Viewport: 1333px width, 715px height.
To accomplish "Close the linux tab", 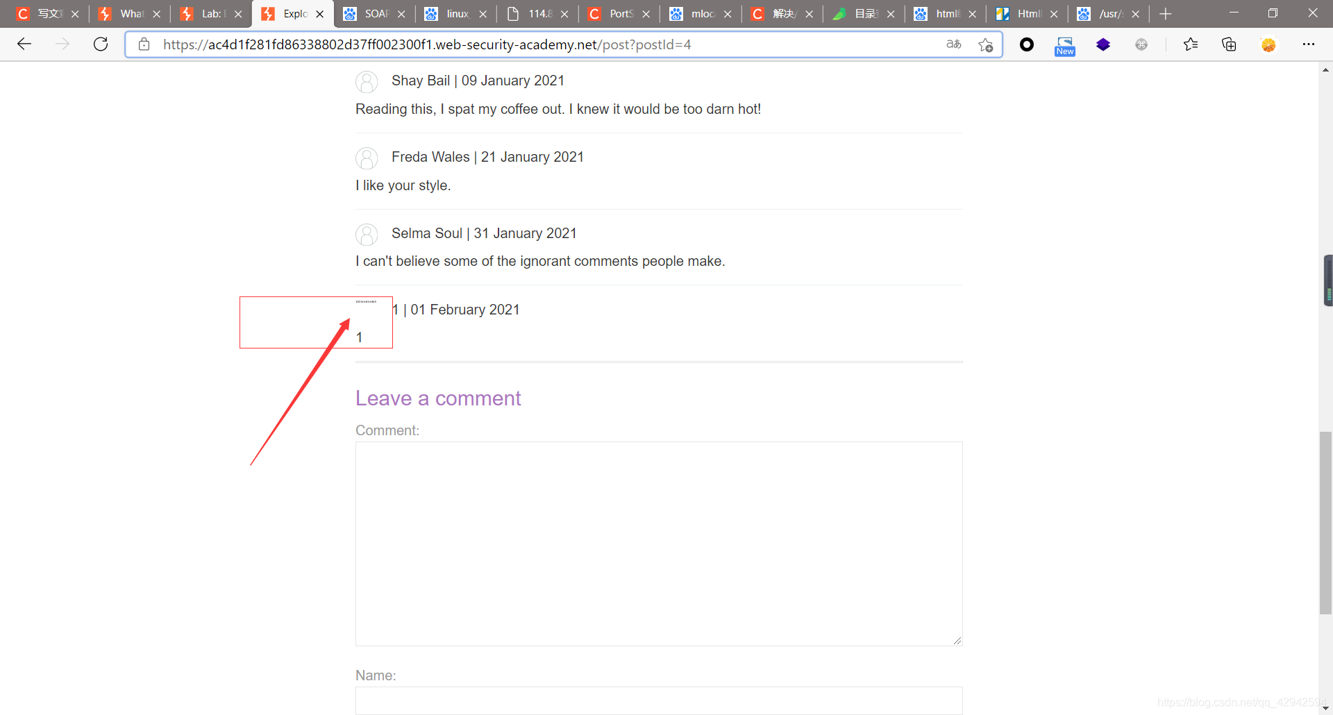I will (x=483, y=14).
